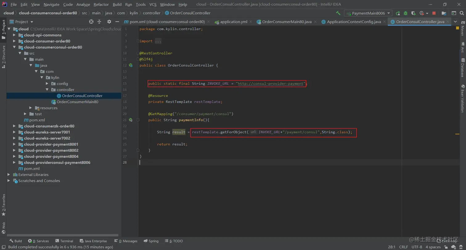Open Project Structure icon in toolbar
The width and height of the screenshot is (466, 250).
(x=444, y=13)
